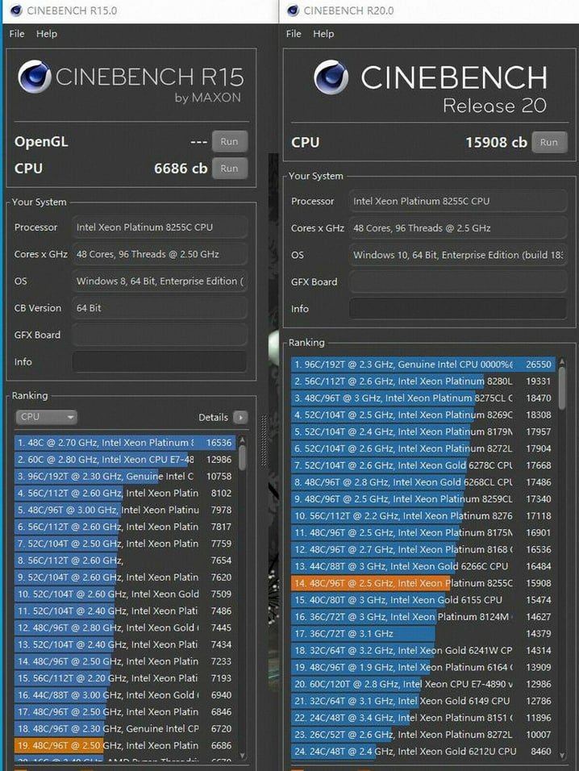Image resolution: width=579 pixels, height=771 pixels.
Task: Click scroll-up arrow of R20 ranking list
Action: pyautogui.click(x=562, y=361)
